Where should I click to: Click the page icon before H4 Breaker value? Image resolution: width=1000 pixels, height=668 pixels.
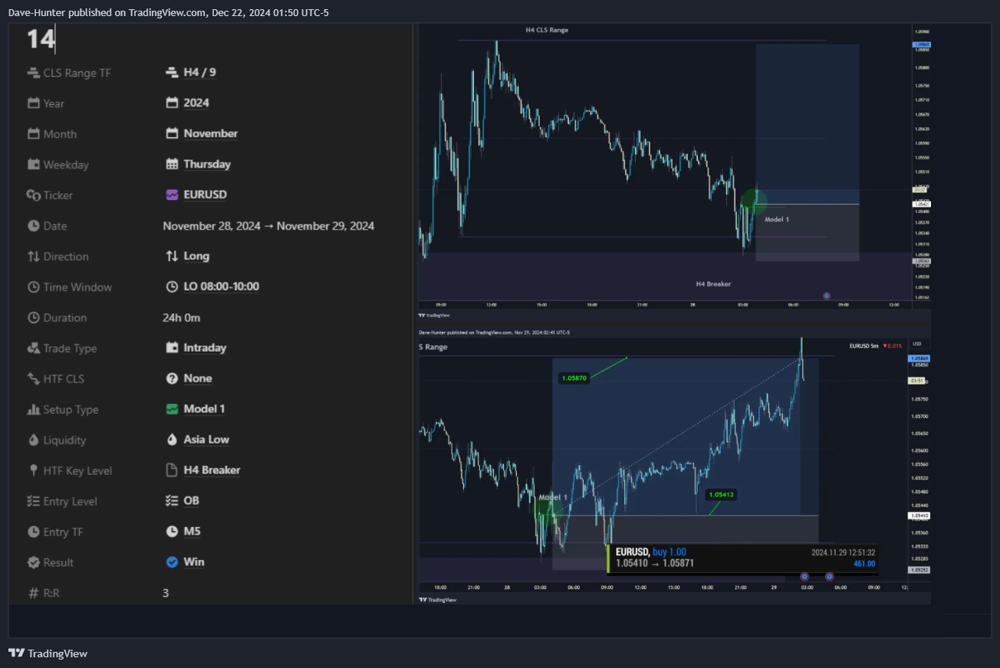pos(172,470)
